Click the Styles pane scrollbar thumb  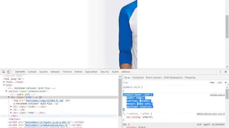227,94
